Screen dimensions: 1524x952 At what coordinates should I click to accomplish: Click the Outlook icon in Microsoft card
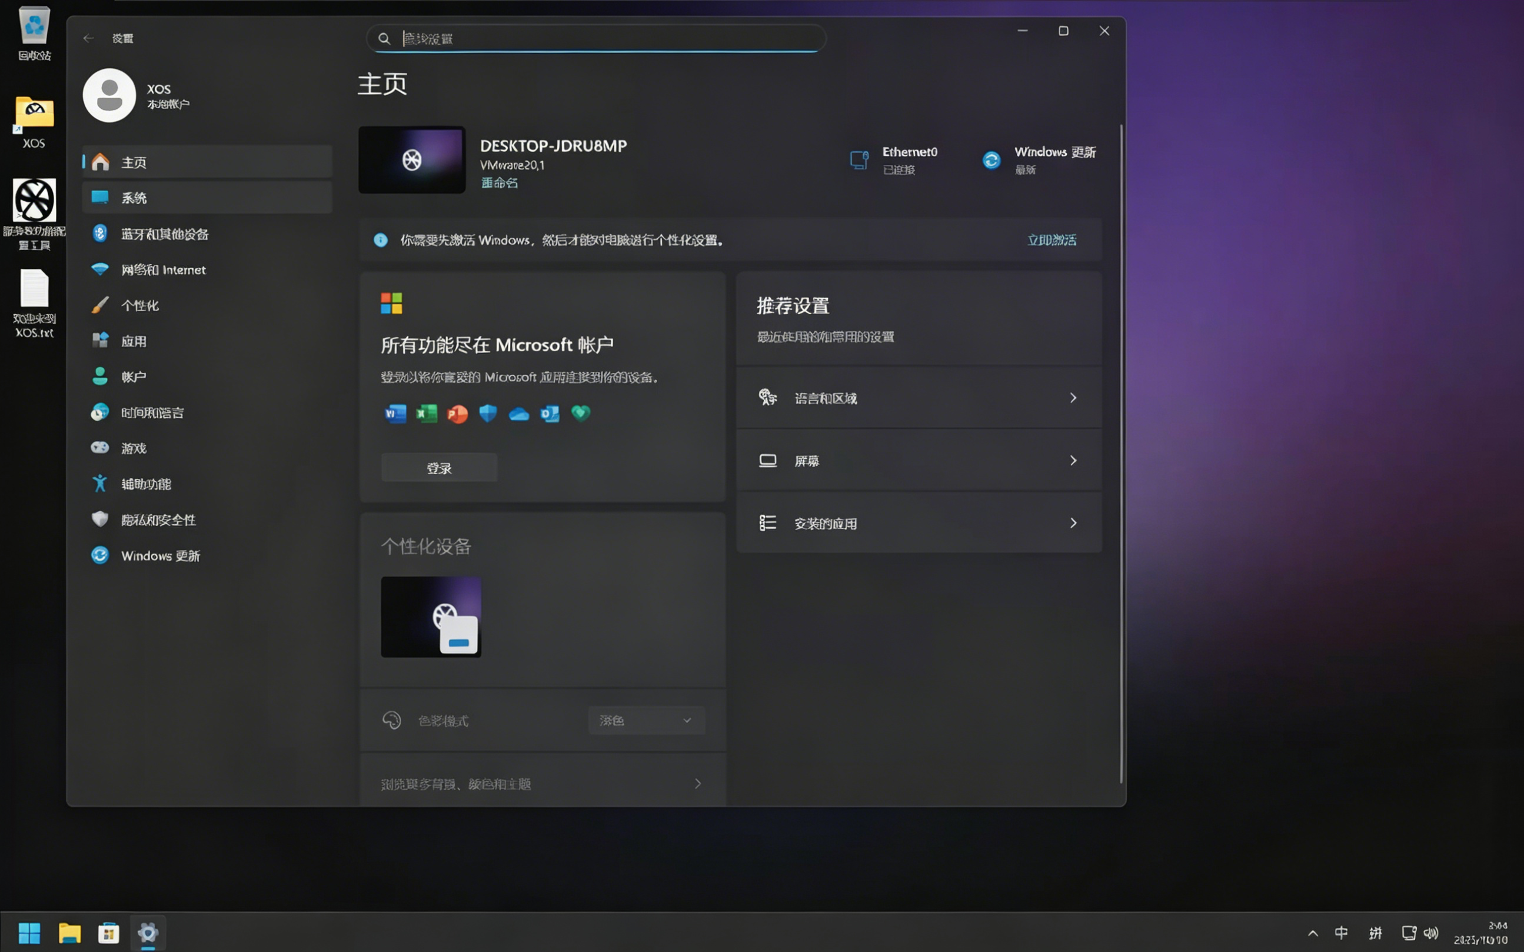click(550, 413)
